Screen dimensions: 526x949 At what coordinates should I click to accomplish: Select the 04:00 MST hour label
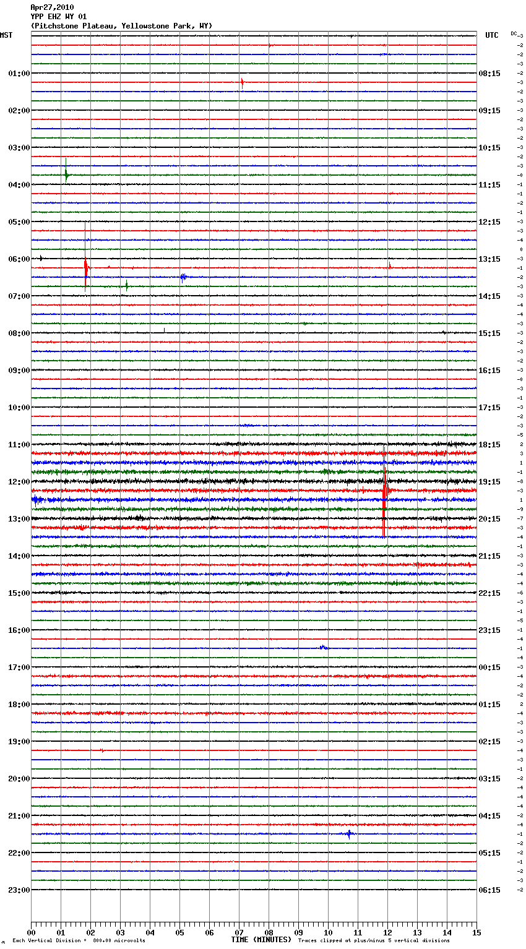point(19,184)
